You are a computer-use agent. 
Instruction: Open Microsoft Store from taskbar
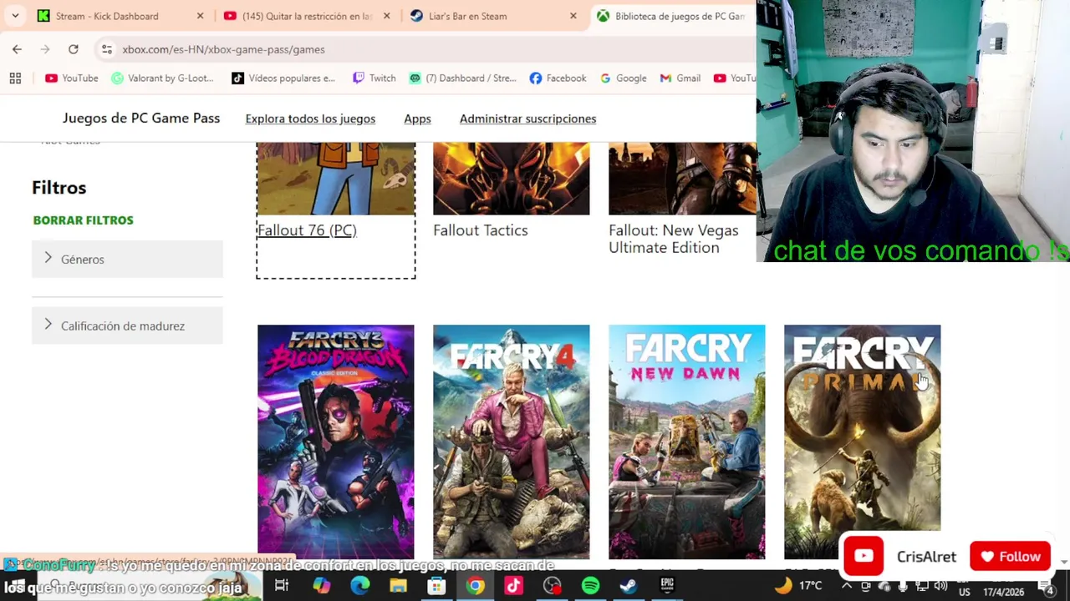[x=436, y=586]
